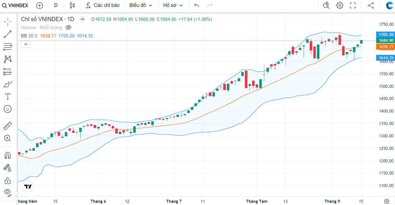Select the ruler measure tool
395x205 pixels.
(8, 126)
